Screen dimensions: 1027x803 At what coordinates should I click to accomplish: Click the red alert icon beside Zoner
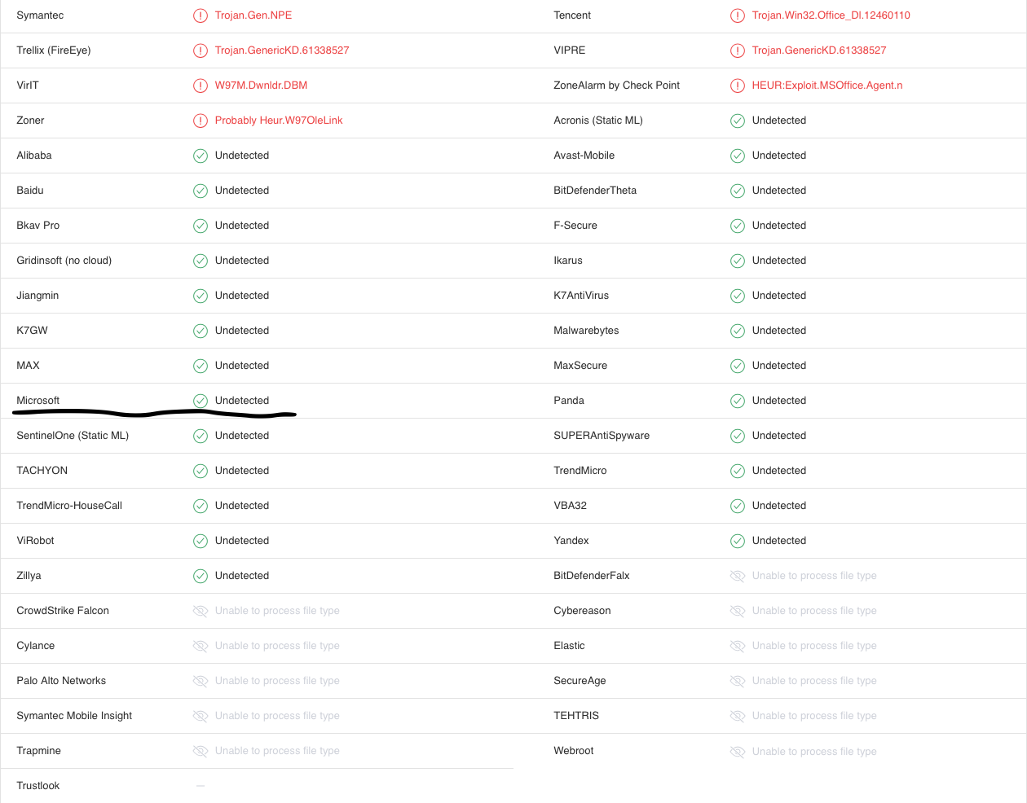201,121
